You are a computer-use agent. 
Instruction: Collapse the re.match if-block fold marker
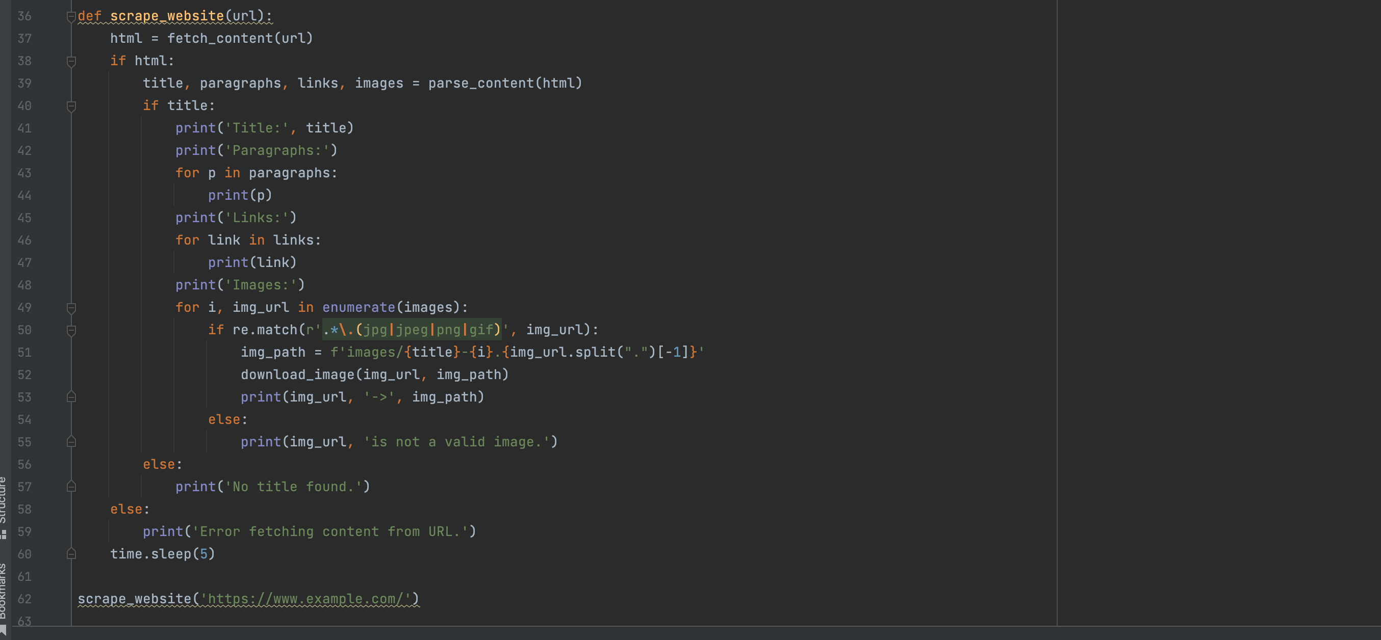pyautogui.click(x=71, y=330)
